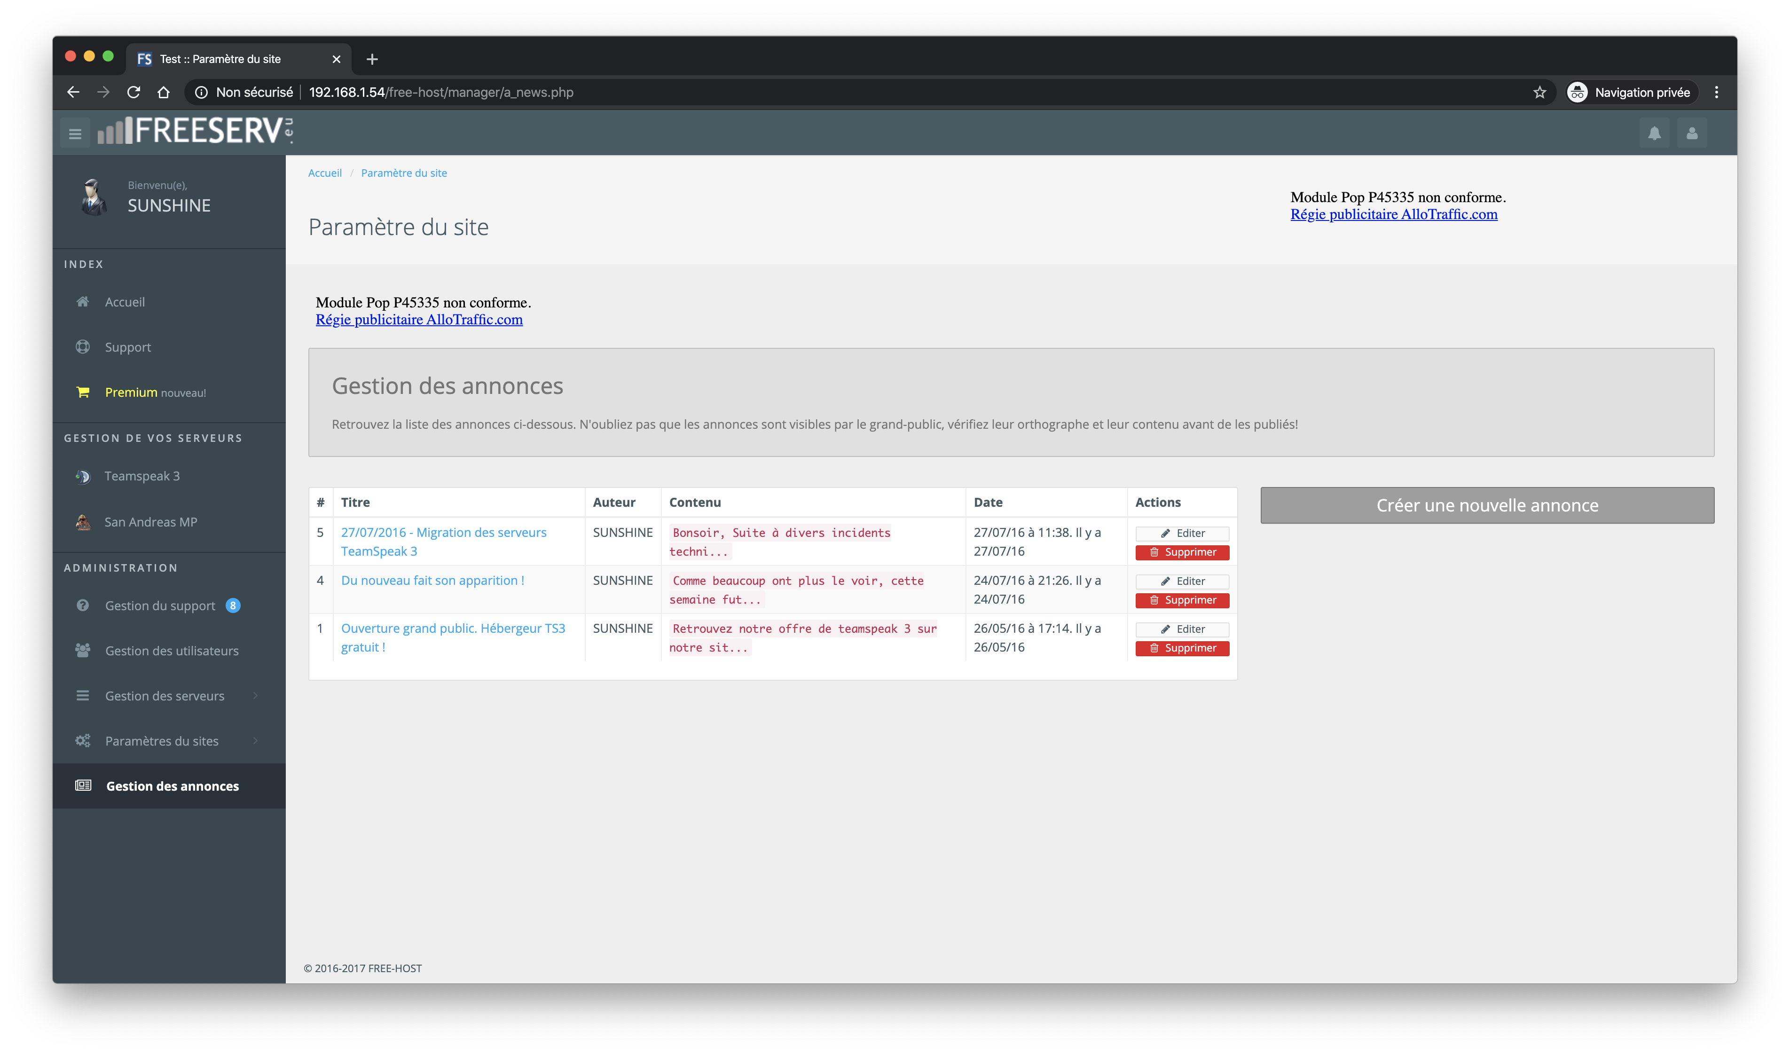The width and height of the screenshot is (1790, 1053).
Task: Click the SUNSHINE user avatar image
Action: coord(93,197)
